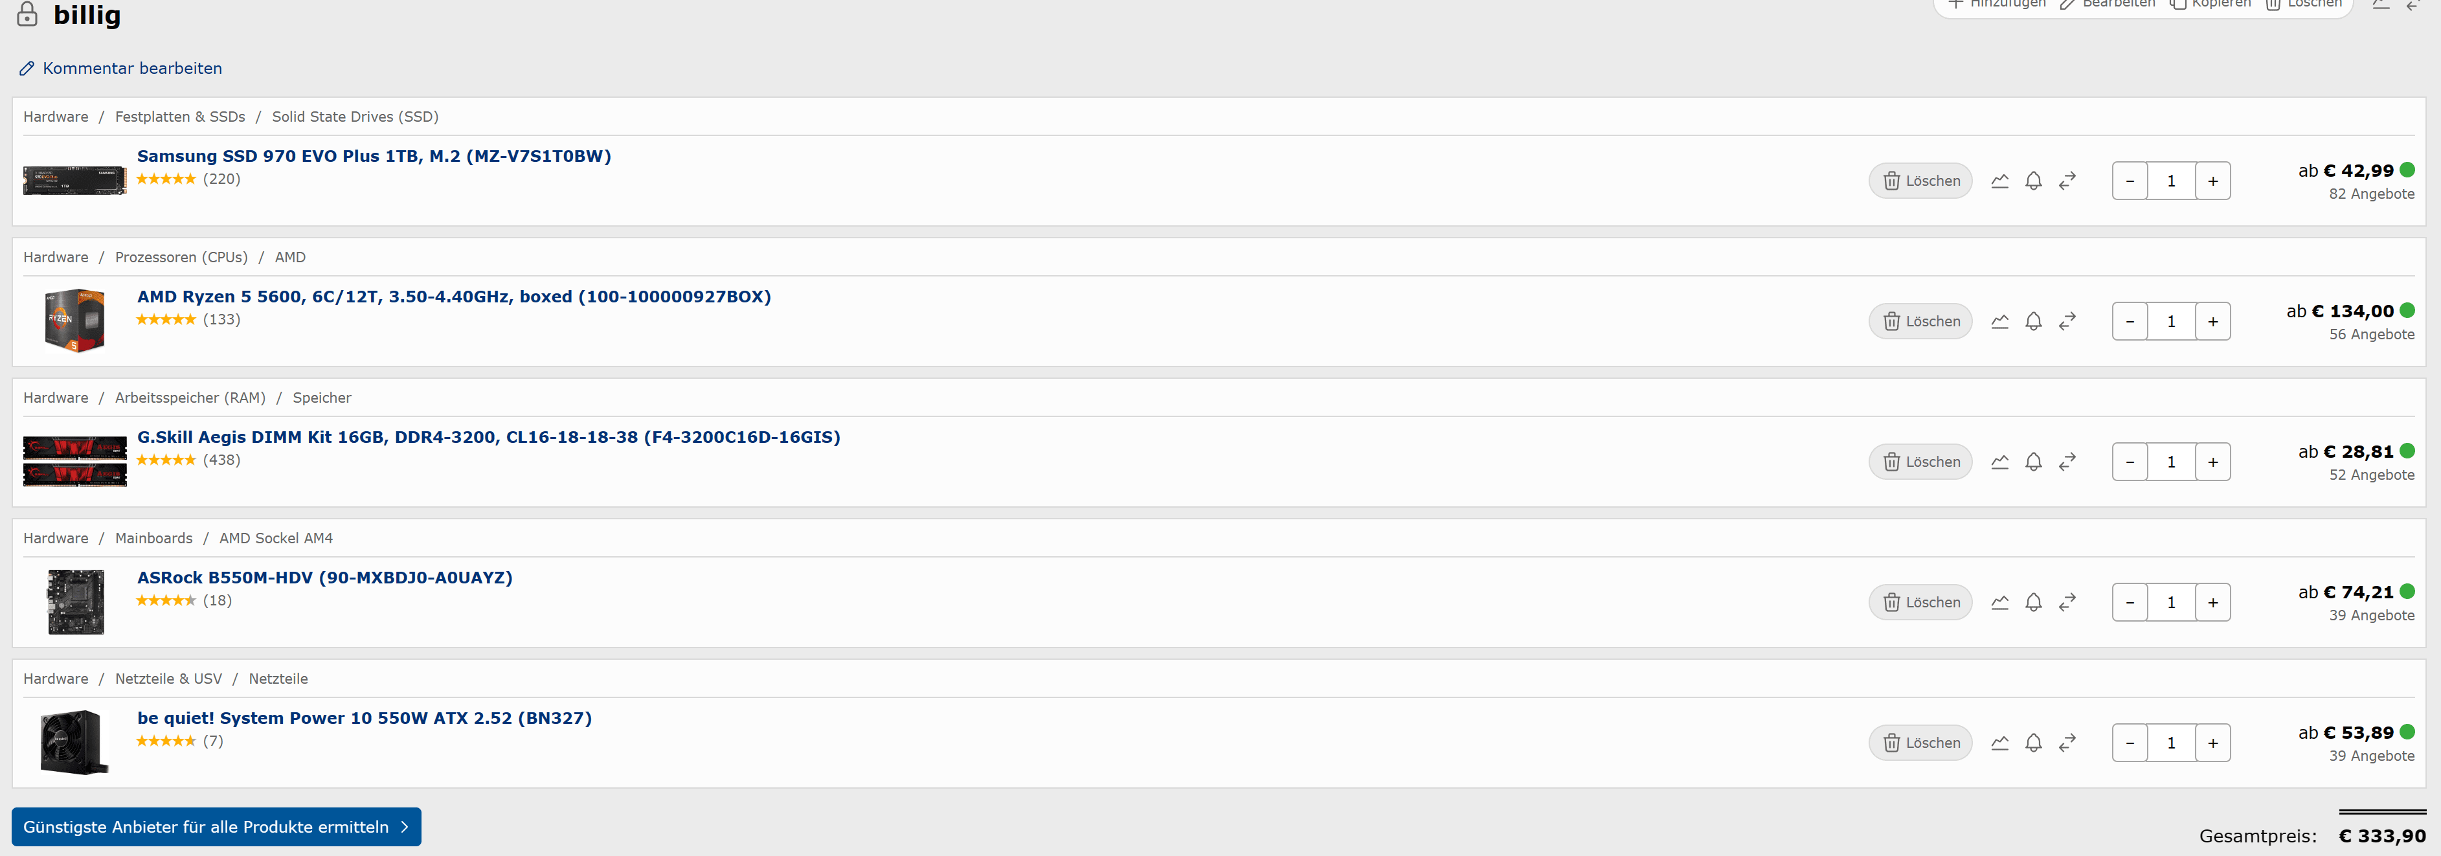Go to Festplatten & SSDs breadcrumb
This screenshot has width=2441, height=856.
[x=180, y=117]
